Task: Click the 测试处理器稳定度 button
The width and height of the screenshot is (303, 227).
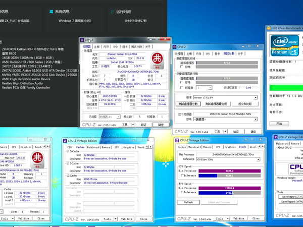Action: (x=216, y=104)
